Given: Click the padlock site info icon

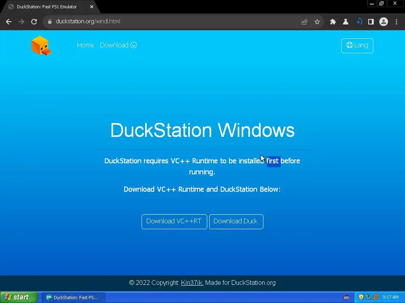Looking at the screenshot, I should [x=50, y=22].
